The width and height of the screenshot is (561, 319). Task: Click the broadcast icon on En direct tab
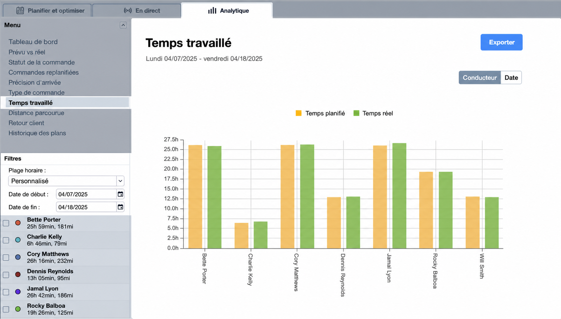[128, 11]
